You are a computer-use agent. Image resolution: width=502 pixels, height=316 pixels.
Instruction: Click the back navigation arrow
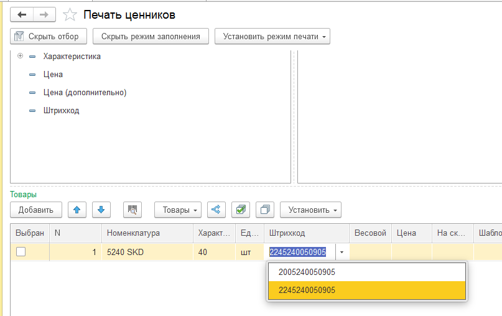click(x=22, y=15)
